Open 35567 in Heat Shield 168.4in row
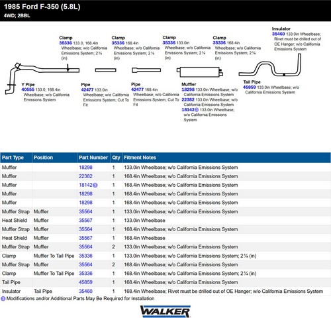 coord(85,238)
